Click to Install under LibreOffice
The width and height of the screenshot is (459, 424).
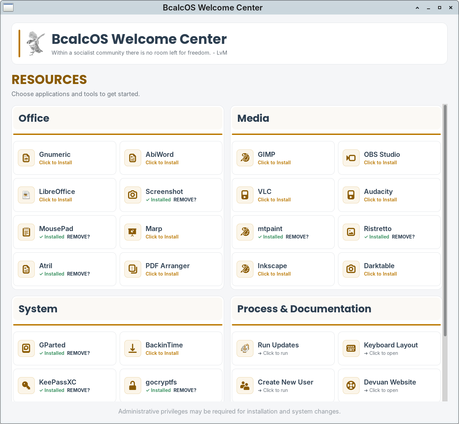pos(56,200)
